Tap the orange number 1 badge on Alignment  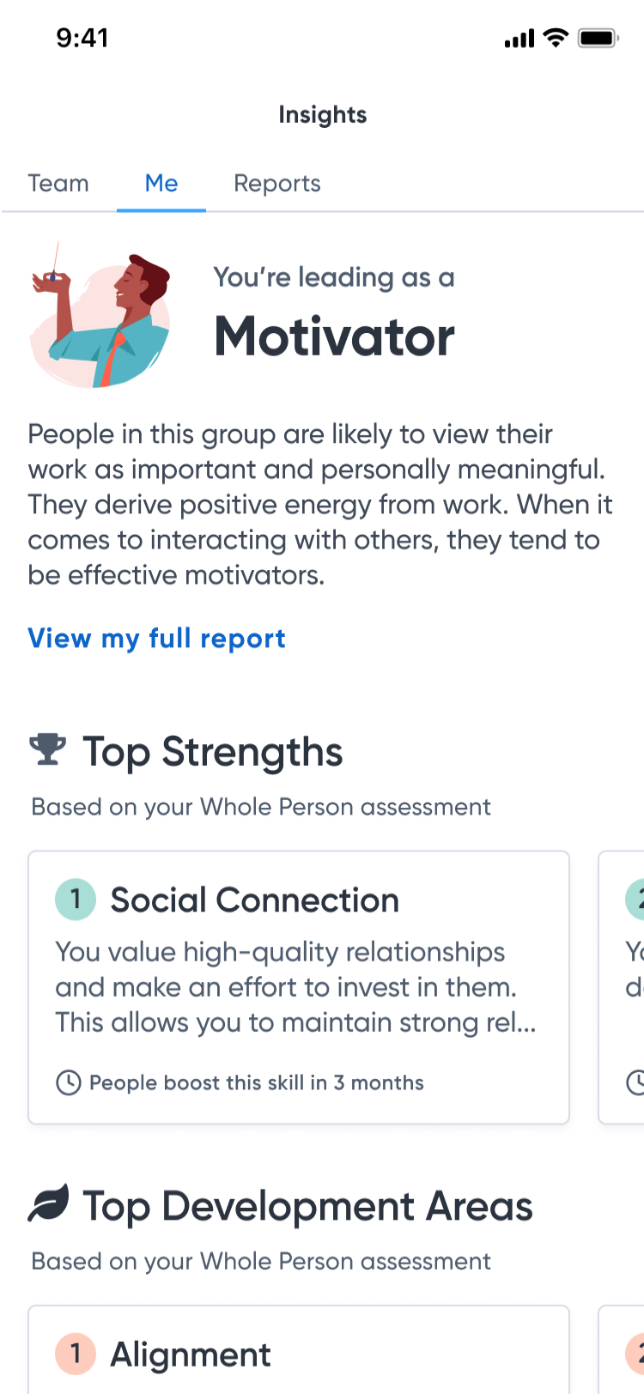click(76, 1354)
